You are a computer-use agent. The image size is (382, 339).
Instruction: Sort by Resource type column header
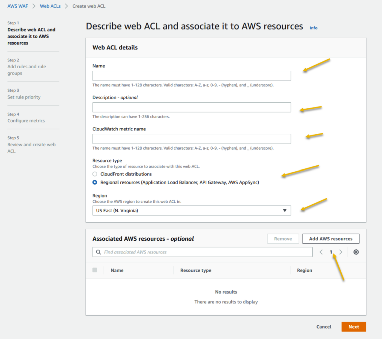(196, 270)
